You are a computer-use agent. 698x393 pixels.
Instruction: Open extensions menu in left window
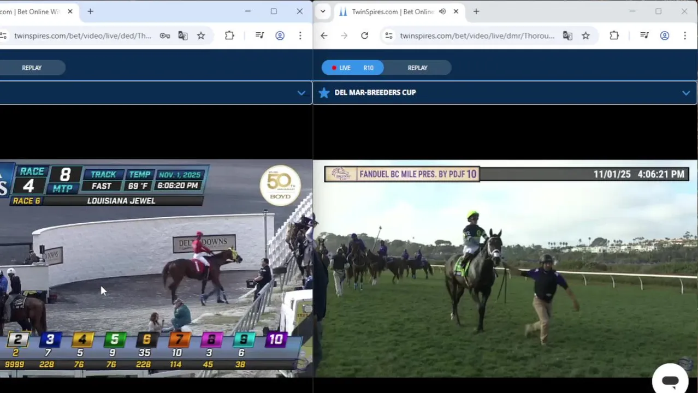[x=229, y=35]
